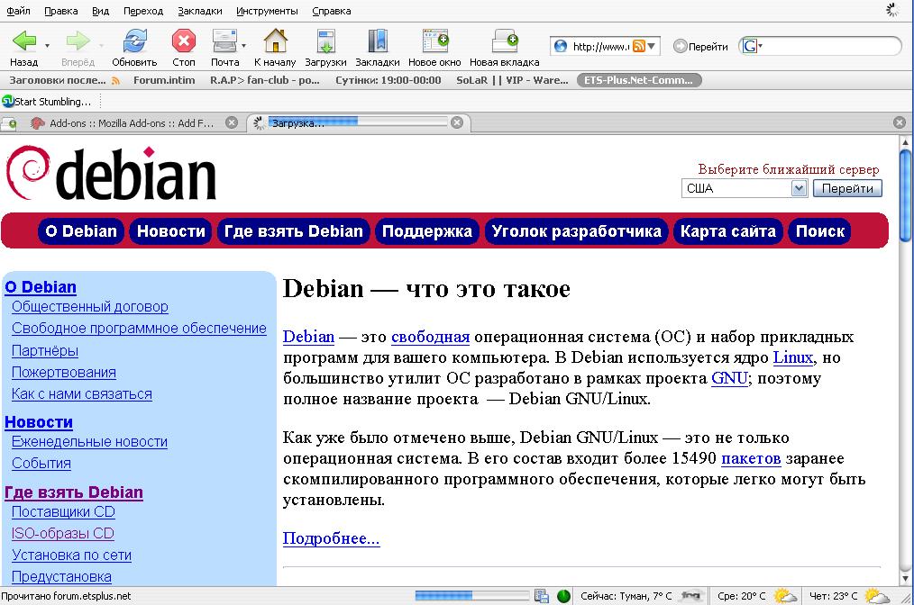
Task: Open the Подробнее... link
Action: pos(331,538)
